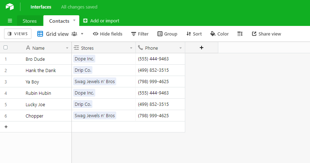Select the Rubin Hubin cell
Screen dimensions: 310x163
38,93
